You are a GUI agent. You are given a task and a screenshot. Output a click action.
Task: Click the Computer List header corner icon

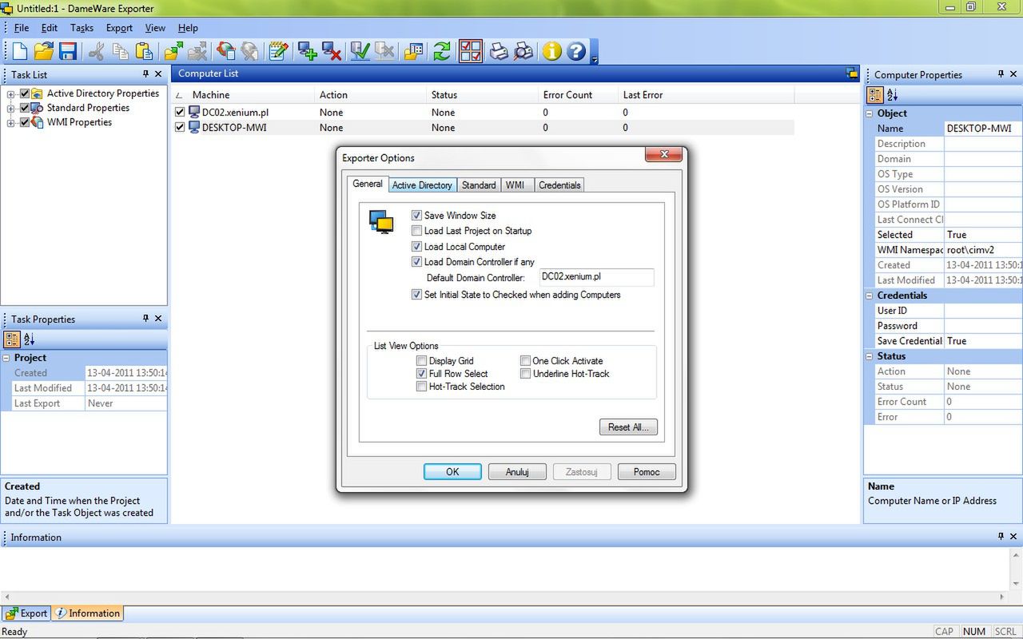[x=852, y=73]
